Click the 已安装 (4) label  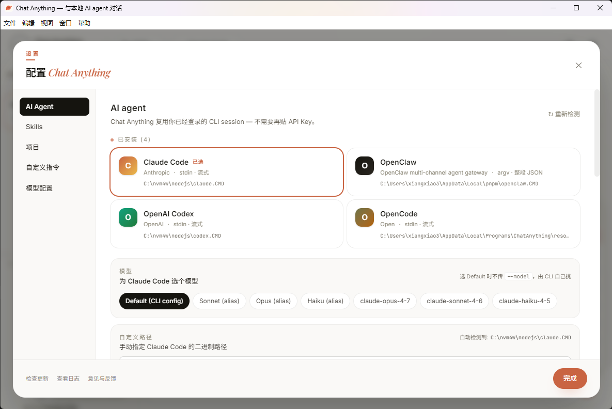[x=134, y=139]
